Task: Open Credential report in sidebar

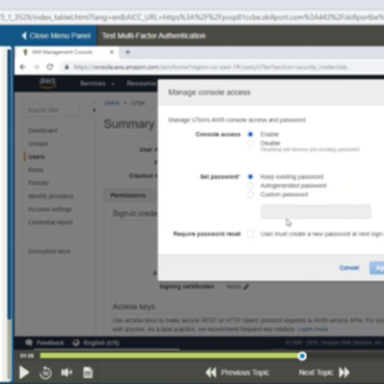Action: (50, 222)
